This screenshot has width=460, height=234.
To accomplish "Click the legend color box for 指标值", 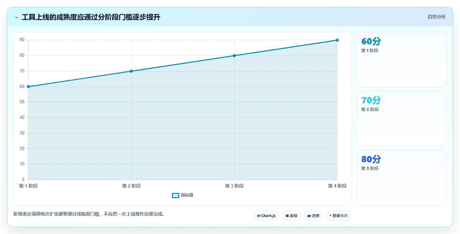I will (x=175, y=196).
